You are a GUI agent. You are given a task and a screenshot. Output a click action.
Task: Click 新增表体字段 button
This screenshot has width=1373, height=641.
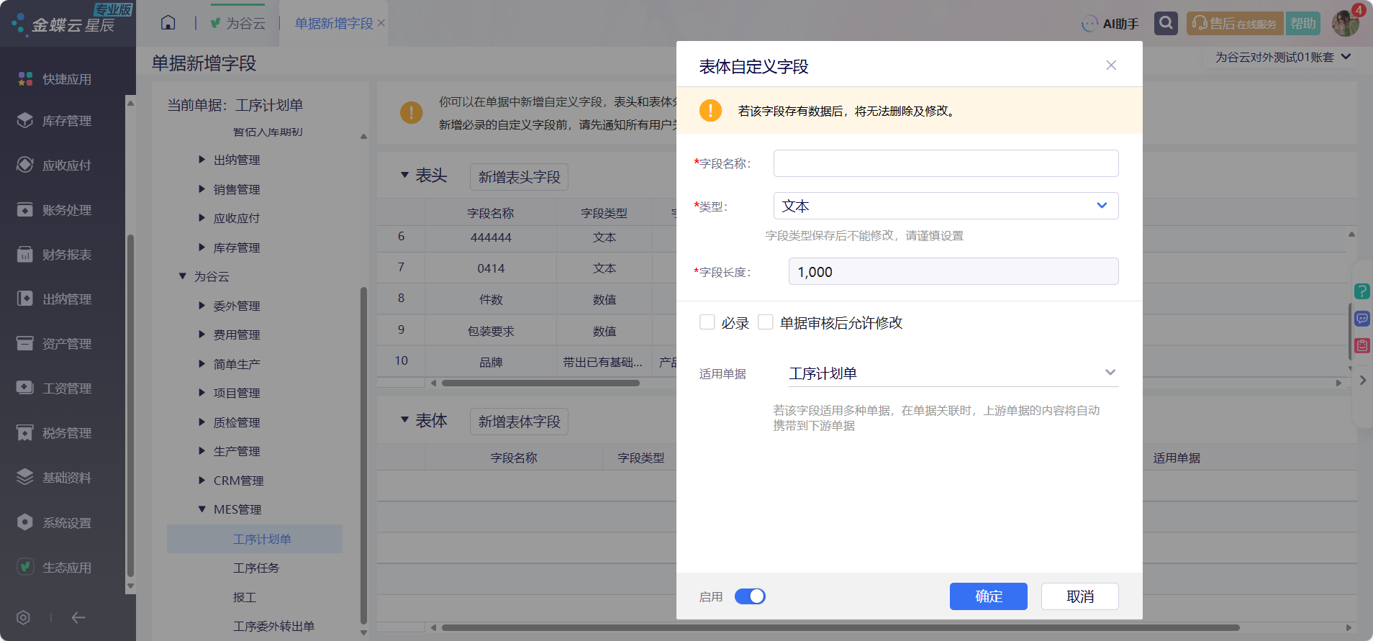520,422
